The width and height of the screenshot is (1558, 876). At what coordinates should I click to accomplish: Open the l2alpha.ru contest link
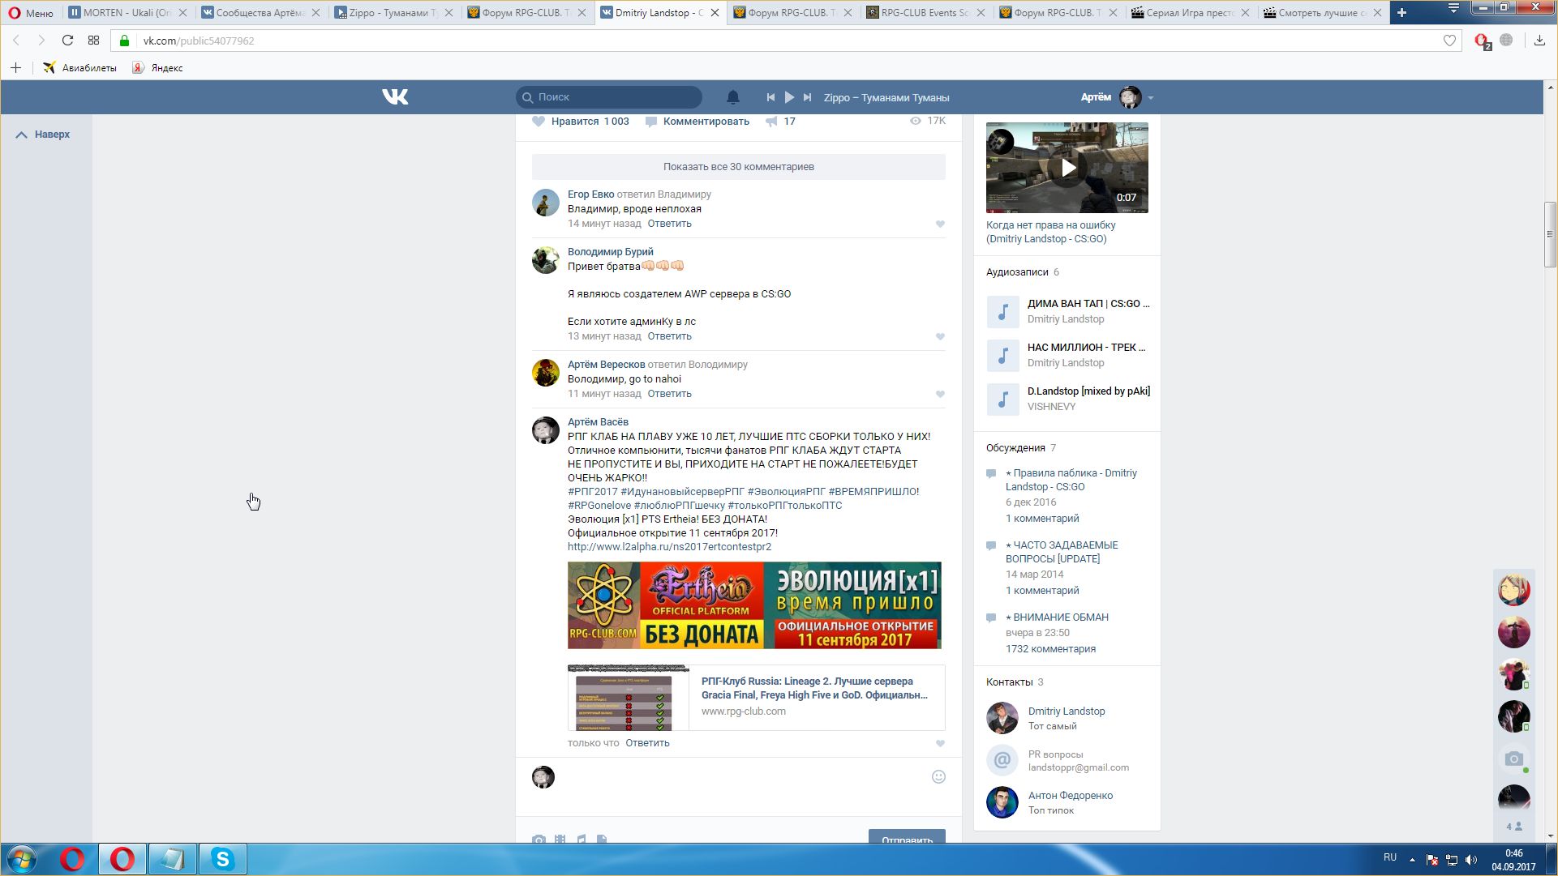point(669,547)
